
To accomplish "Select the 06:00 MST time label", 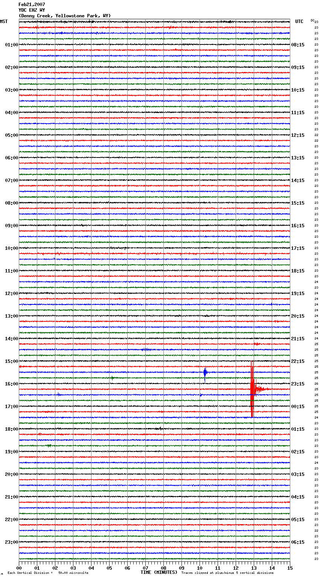I will (x=11, y=158).
